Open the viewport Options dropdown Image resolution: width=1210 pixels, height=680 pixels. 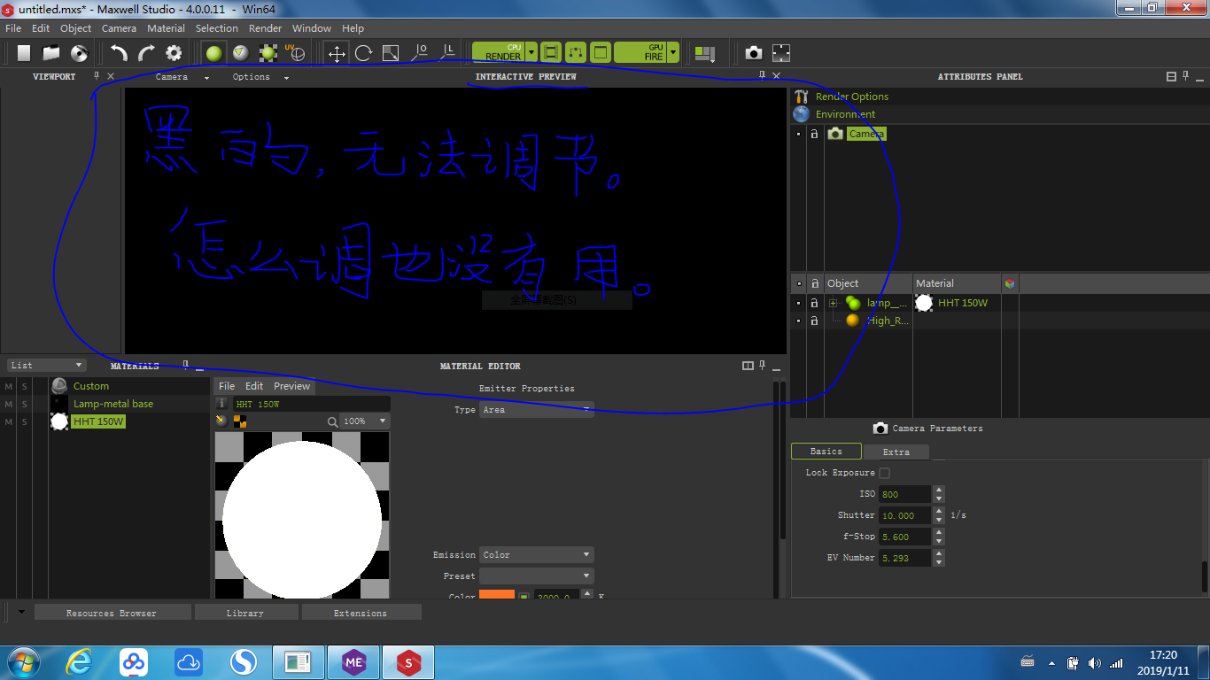(261, 77)
